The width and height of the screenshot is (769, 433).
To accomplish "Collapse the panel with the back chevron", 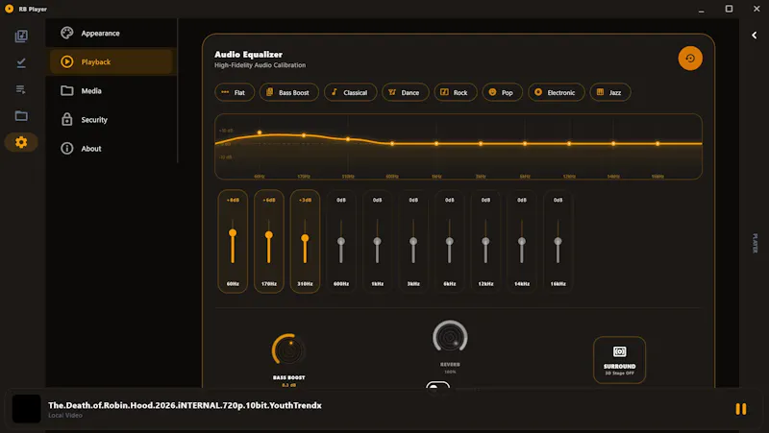I will (x=755, y=35).
